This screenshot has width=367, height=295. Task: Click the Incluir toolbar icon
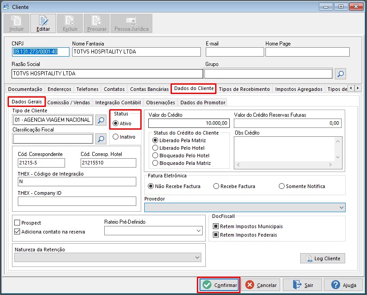[16, 23]
